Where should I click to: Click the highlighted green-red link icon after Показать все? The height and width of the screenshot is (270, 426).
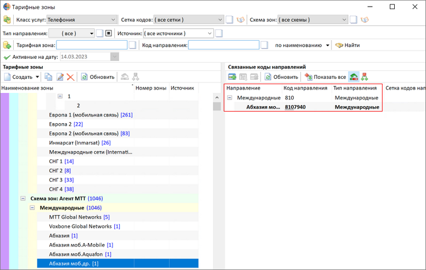[354, 77]
